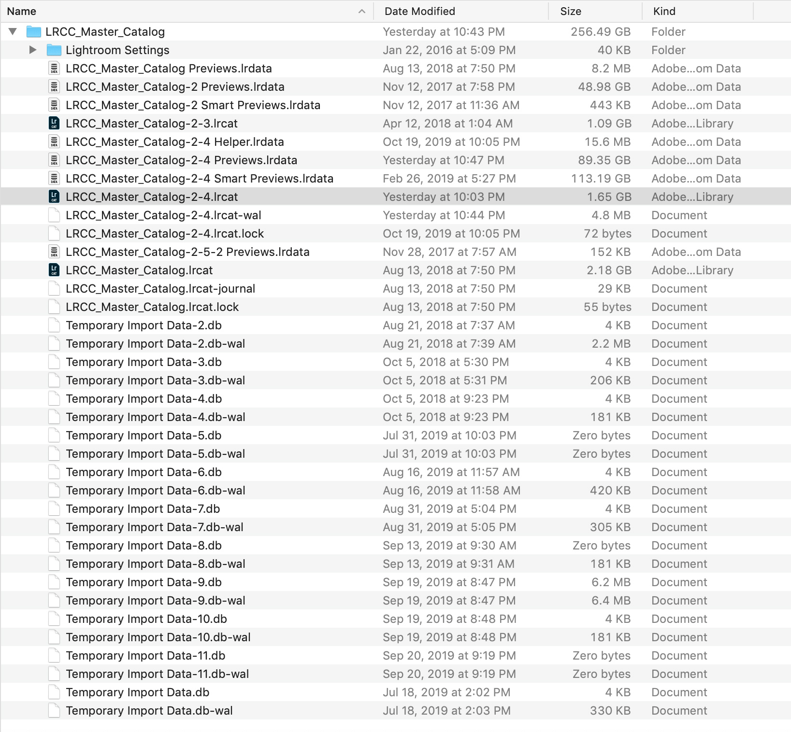Click the LRCC_Master_Catalog folder icon
The width and height of the screenshot is (791, 732).
click(34, 32)
